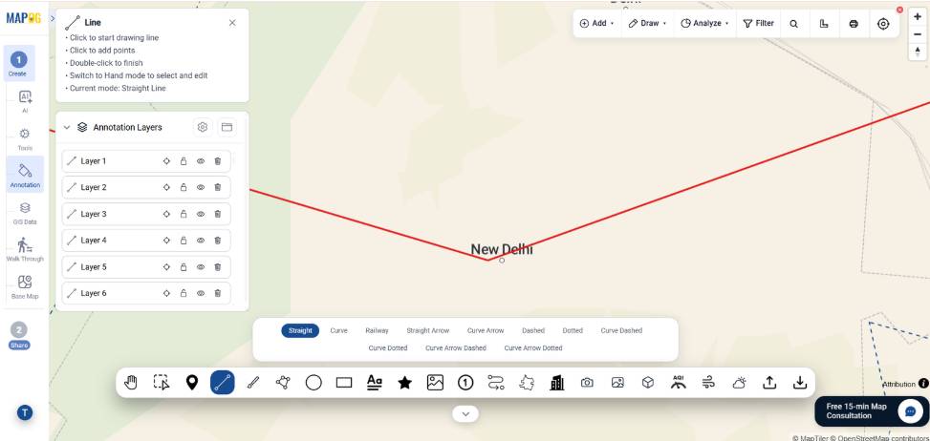Open the measure tool icon
The height and width of the screenshot is (441, 930).
(x=823, y=24)
